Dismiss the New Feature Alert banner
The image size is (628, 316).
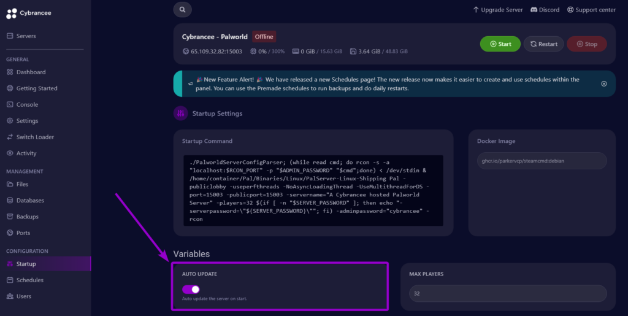604,83
